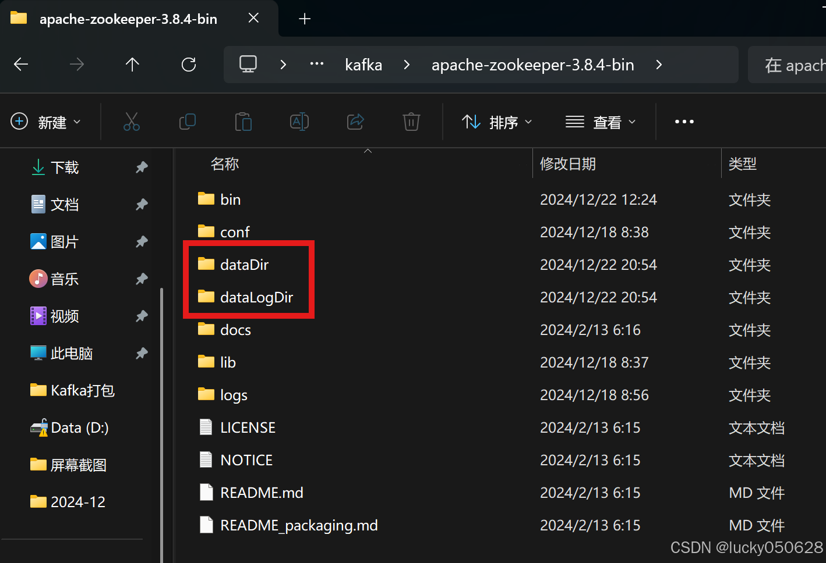Refresh the current folder view
The width and height of the screenshot is (826, 563).
[189, 65]
